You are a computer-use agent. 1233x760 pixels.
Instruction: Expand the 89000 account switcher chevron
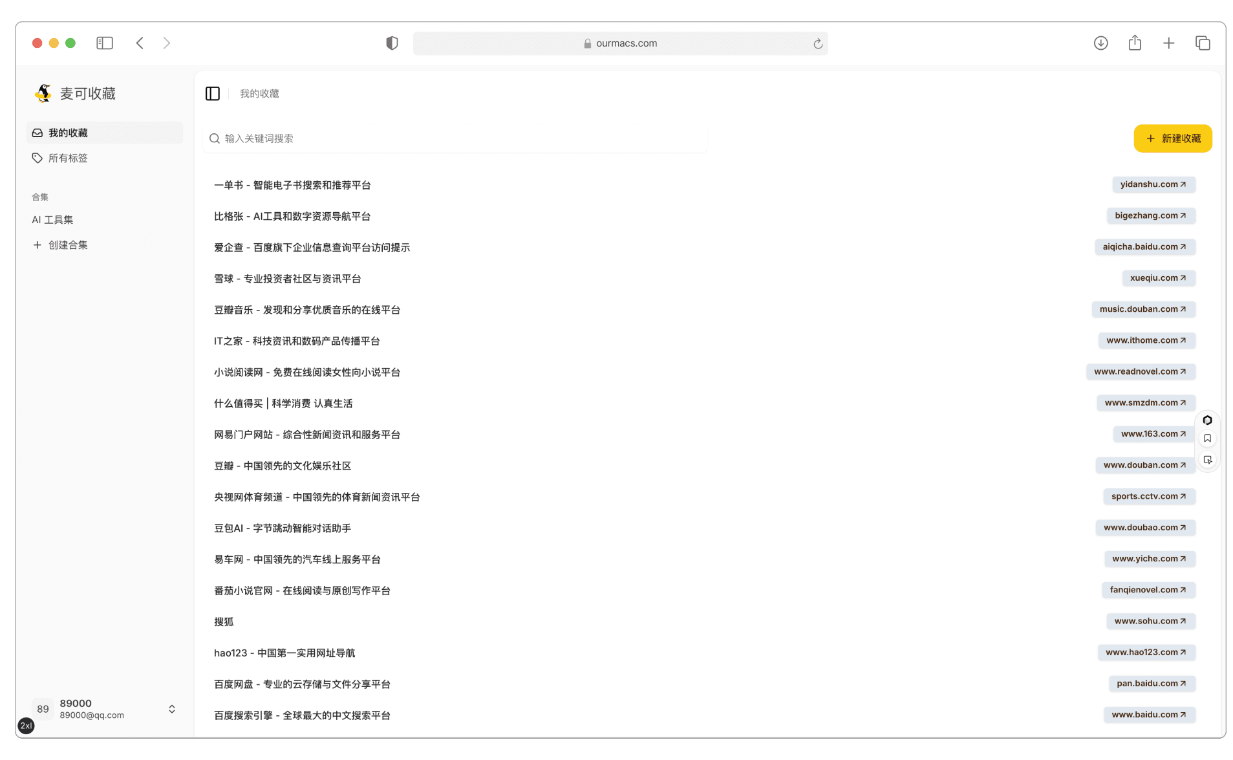172,709
